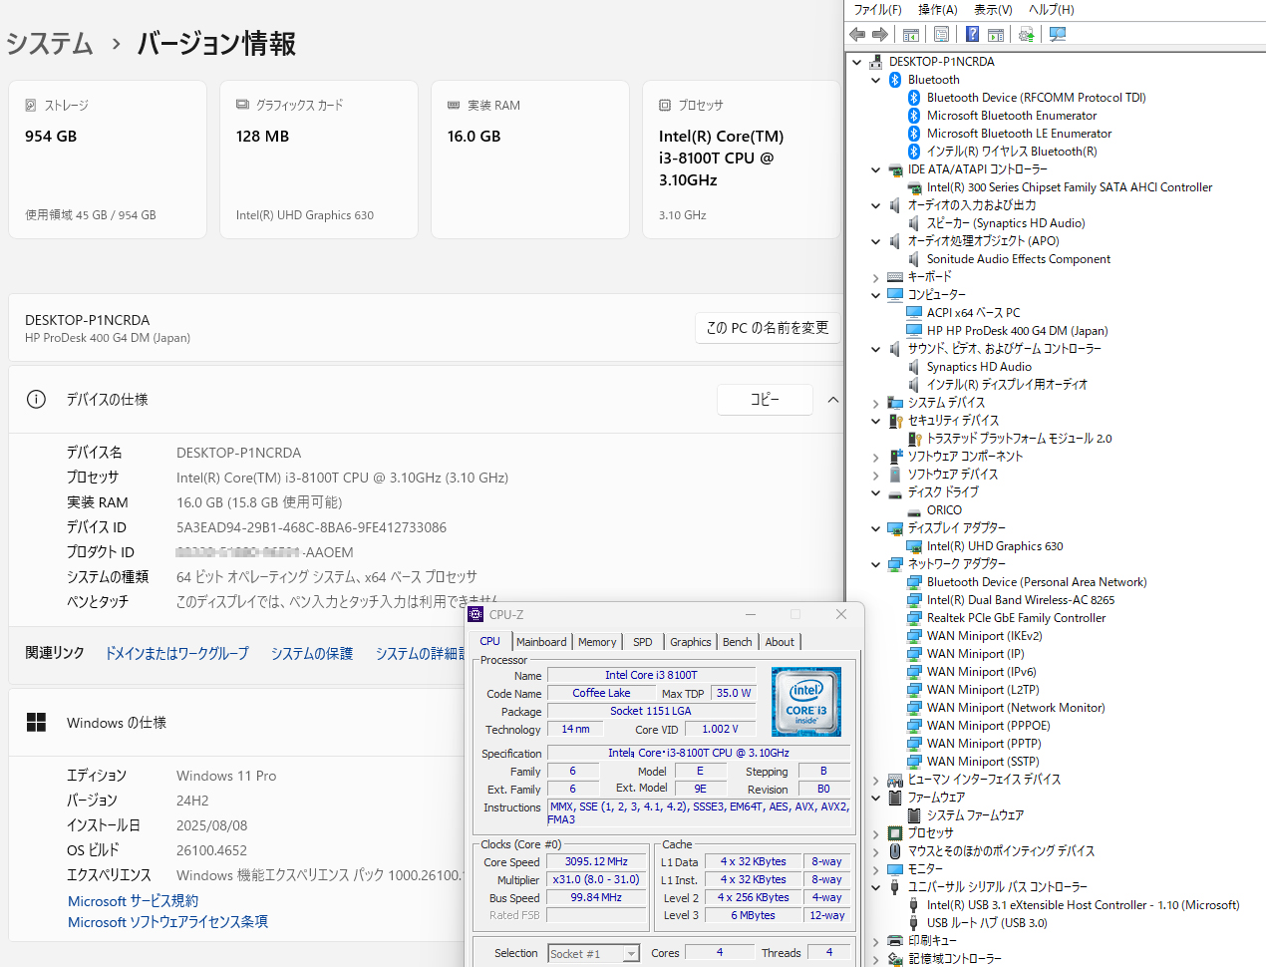Click the CPU-Z title bar app icon

[x=475, y=614]
